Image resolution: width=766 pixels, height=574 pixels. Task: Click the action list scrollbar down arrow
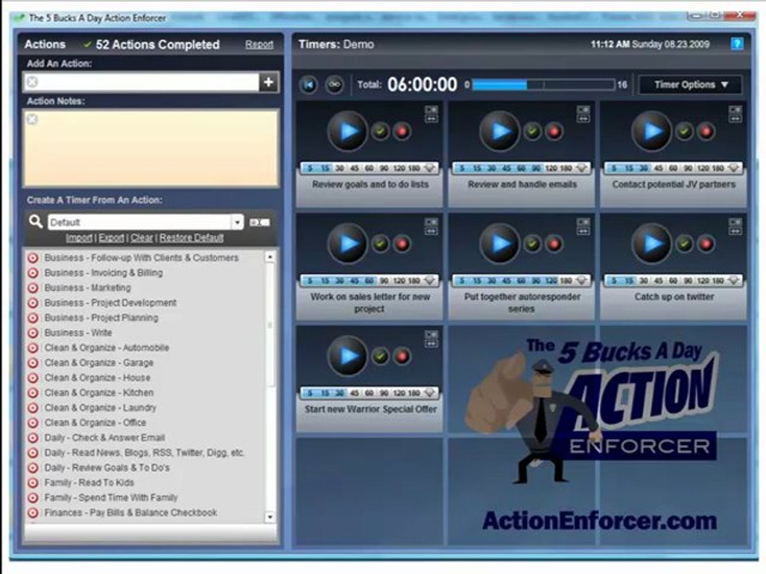(270, 517)
